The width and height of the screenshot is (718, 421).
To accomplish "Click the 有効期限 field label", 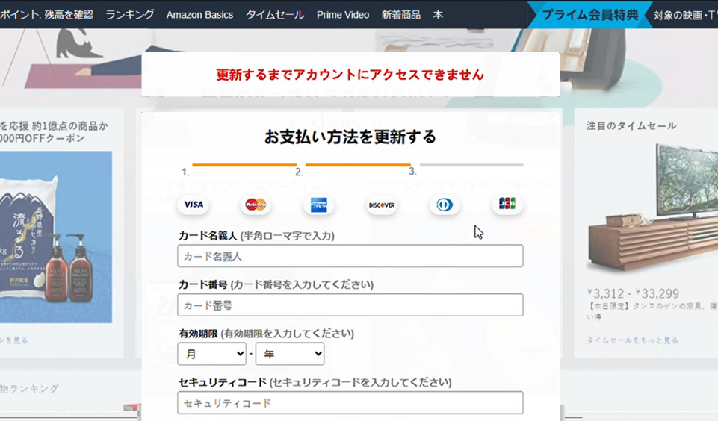I will tap(198, 333).
